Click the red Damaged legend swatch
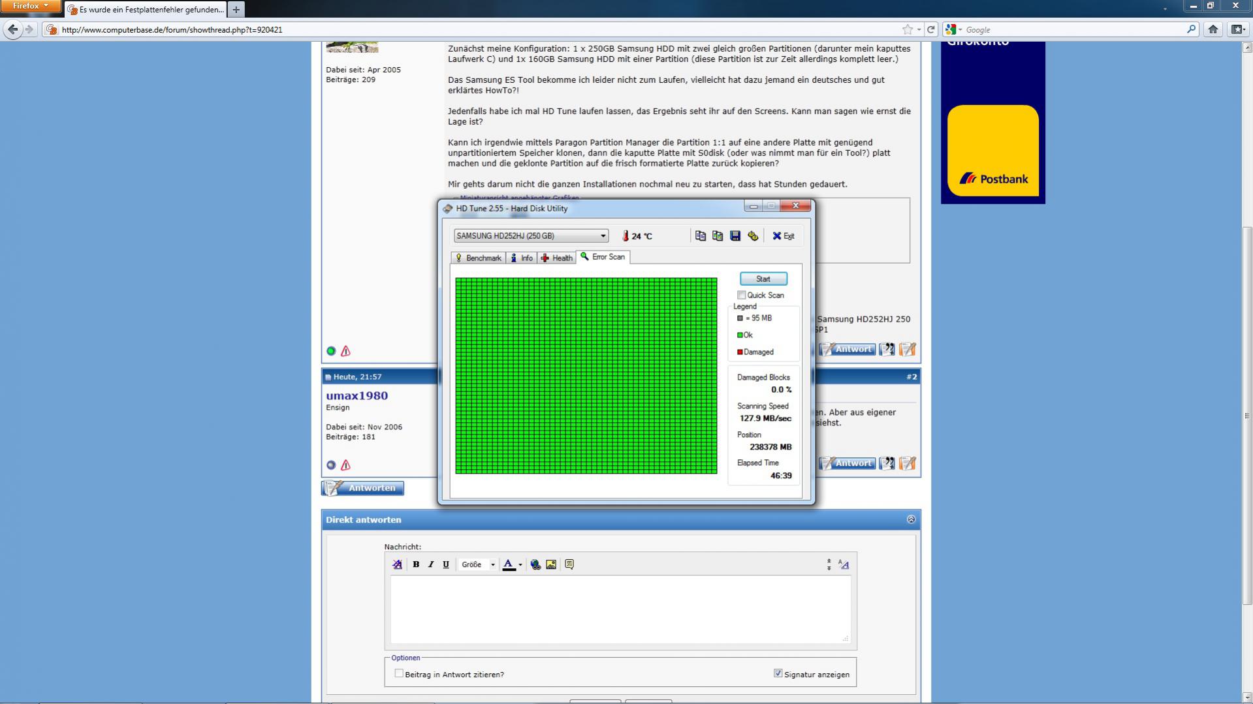The height and width of the screenshot is (704, 1253). tap(740, 352)
